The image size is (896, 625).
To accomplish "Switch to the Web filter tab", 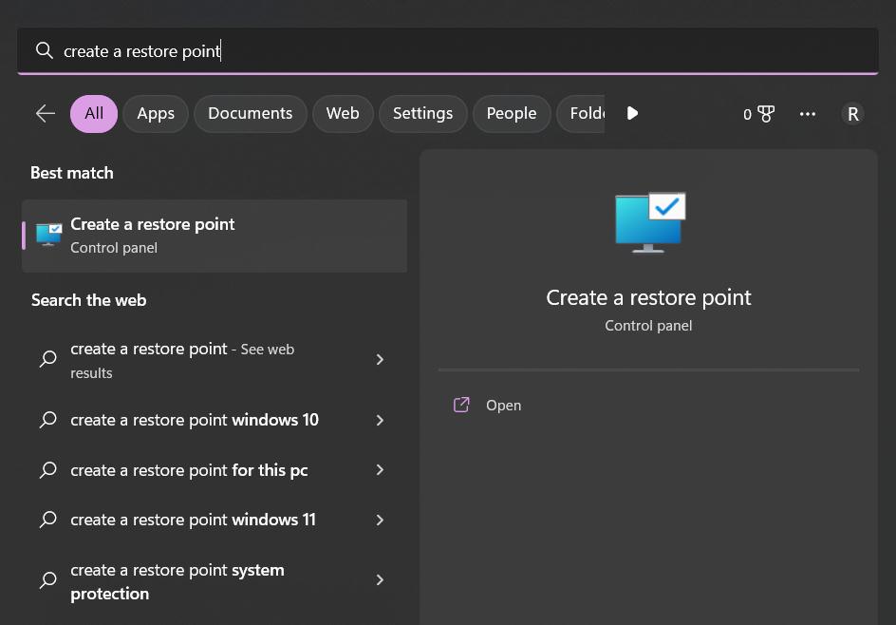I will click(x=343, y=113).
